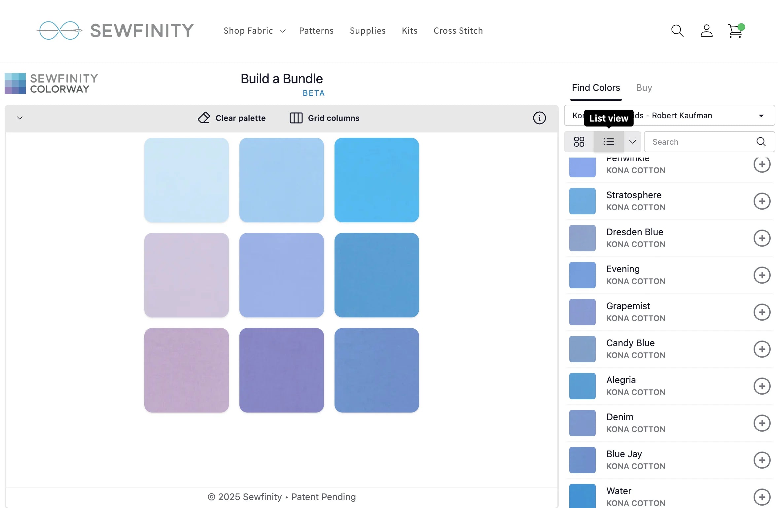Select the bright sky blue palette swatch
The height and width of the screenshot is (508, 778).
click(x=376, y=180)
